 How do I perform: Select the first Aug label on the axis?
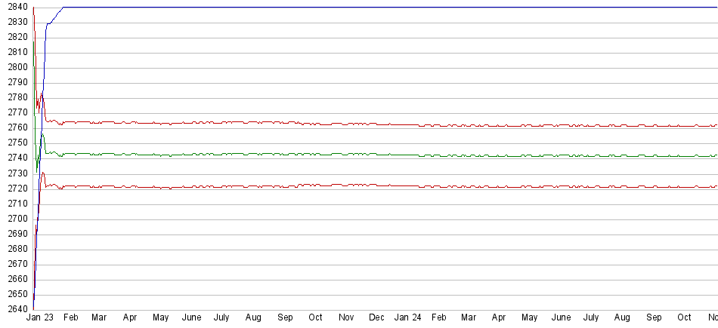(x=253, y=318)
